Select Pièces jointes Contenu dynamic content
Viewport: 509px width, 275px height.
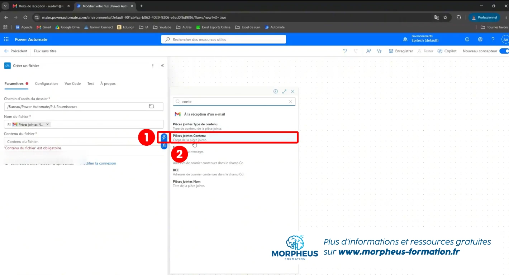[235, 138]
